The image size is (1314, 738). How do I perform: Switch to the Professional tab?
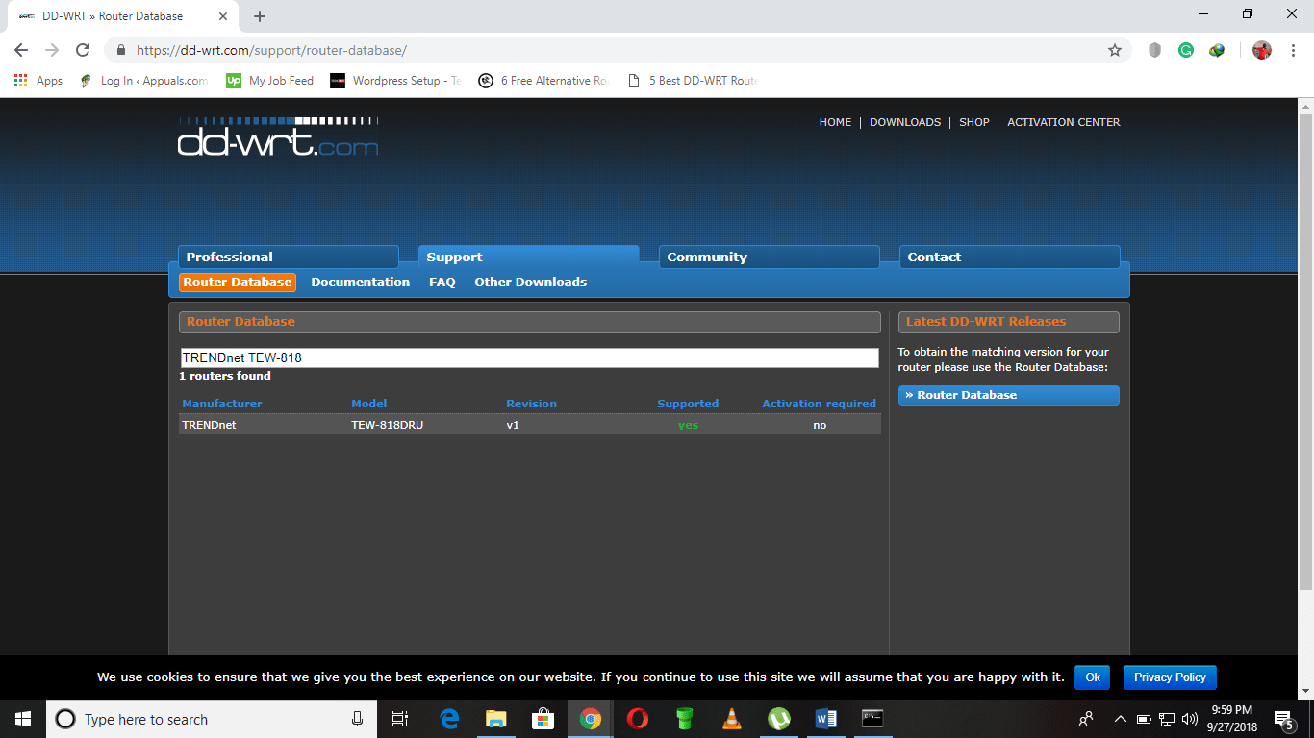(289, 257)
